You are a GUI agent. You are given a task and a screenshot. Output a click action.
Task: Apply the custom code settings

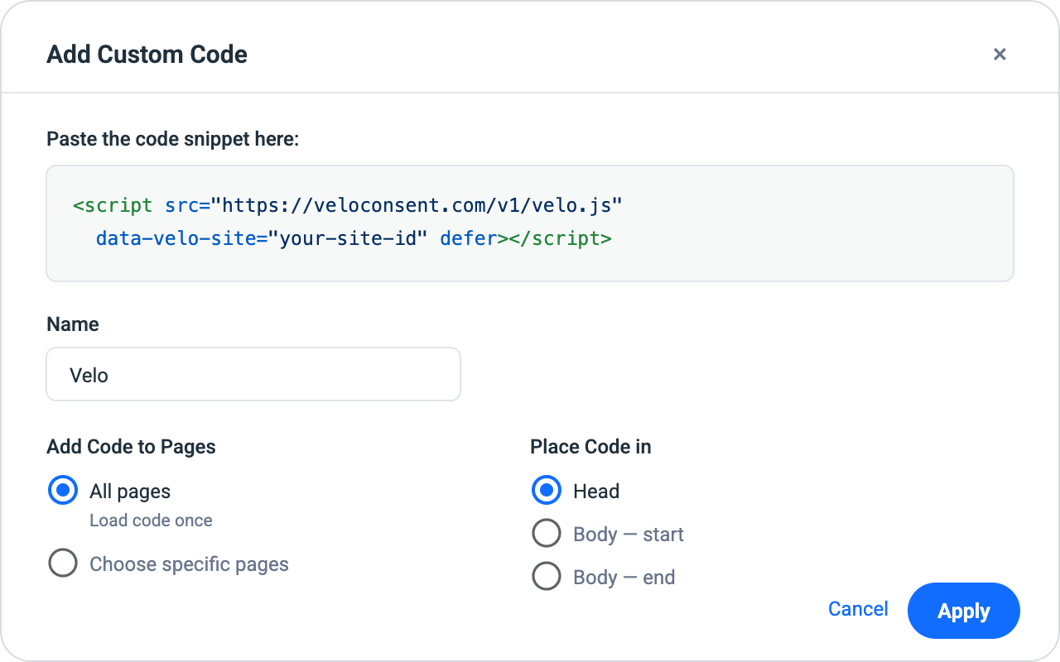964,611
